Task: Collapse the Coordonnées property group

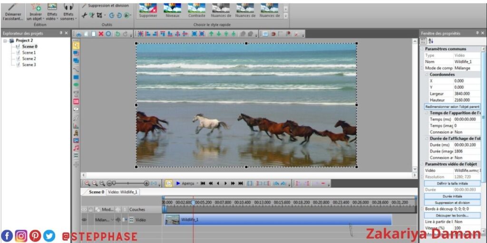Action: [427, 75]
